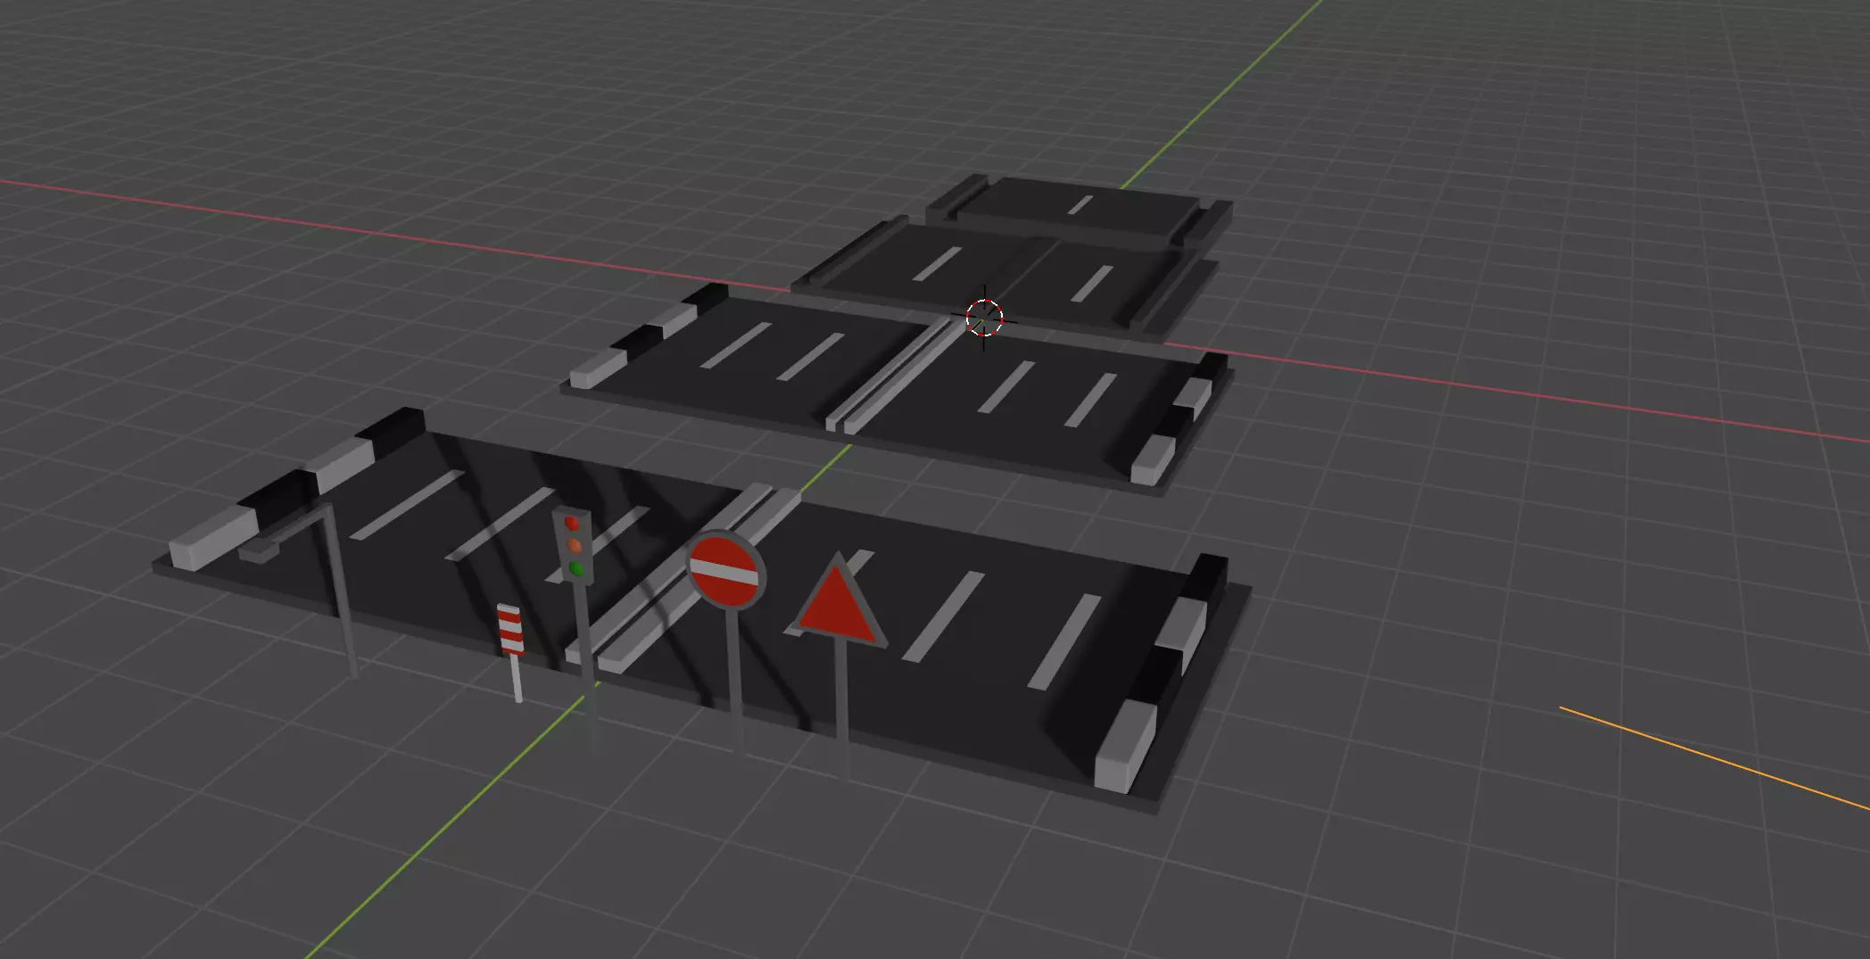Select the traffic light model
1870x959 pixels.
coord(573,545)
